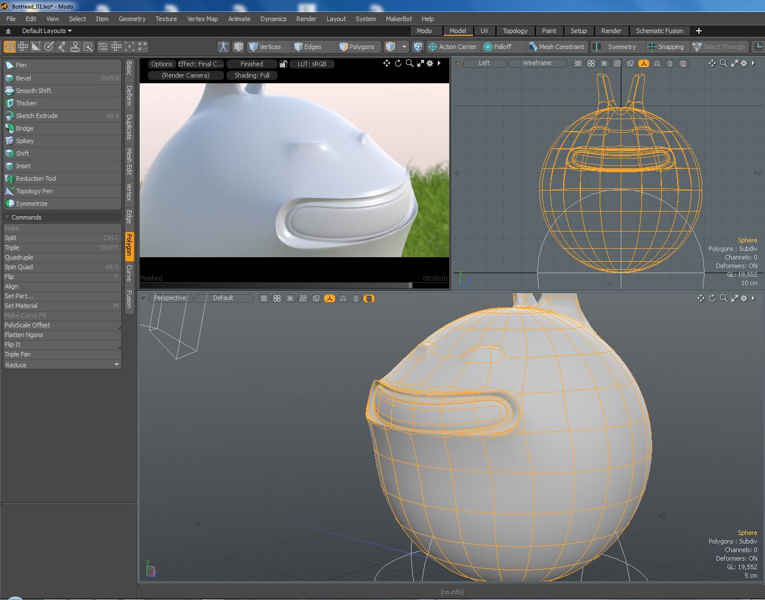The image size is (765, 600).
Task: Open the Geometry menu
Action: click(x=132, y=19)
